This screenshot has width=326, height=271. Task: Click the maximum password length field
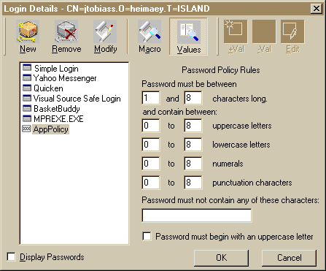coord(193,98)
